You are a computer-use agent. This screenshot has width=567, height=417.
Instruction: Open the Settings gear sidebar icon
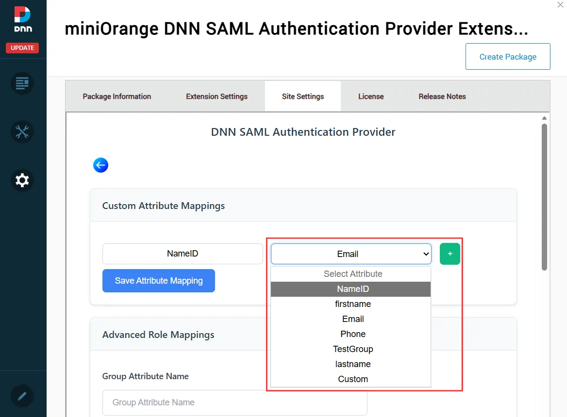(x=22, y=180)
